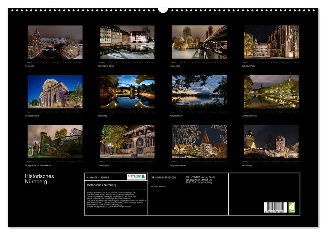This screenshot has width=326, height=235.
Task: Click the blue box beside the CALVENDO logo
Action: (x=142, y=177)
